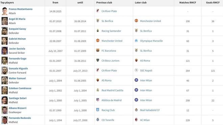Screen dimensions: 223x125
Task: Click CD Tenerife crest icon
Action: (x=98, y=120)
